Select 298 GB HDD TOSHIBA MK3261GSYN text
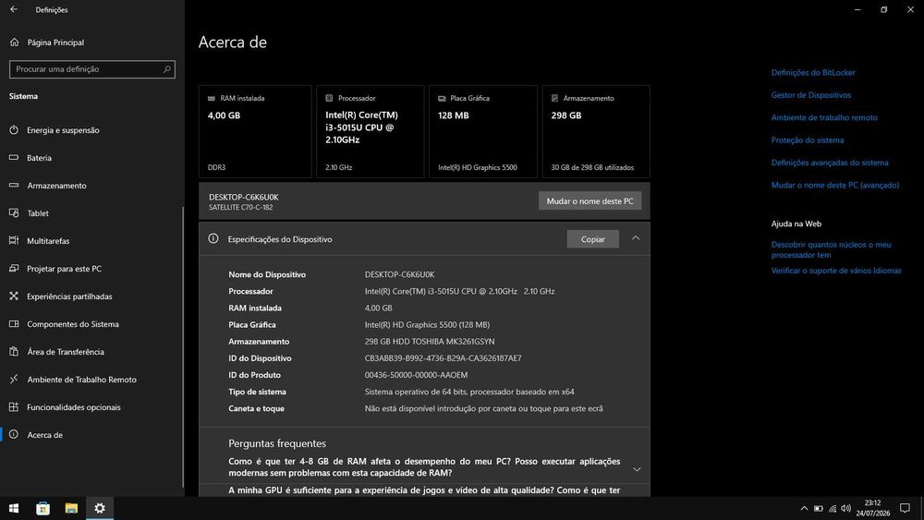Image resolution: width=924 pixels, height=520 pixels. tap(430, 342)
